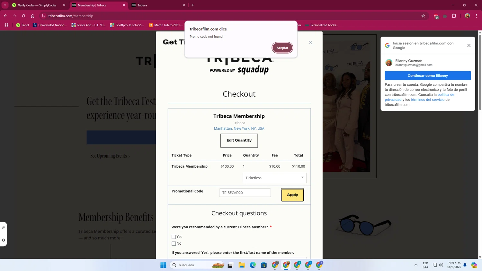The height and width of the screenshot is (271, 482).
Task: Open the bookmarks apps grid icon
Action: point(6,25)
